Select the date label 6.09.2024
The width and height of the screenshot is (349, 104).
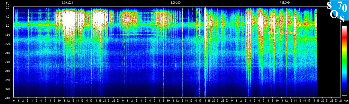click(x=176, y=3)
